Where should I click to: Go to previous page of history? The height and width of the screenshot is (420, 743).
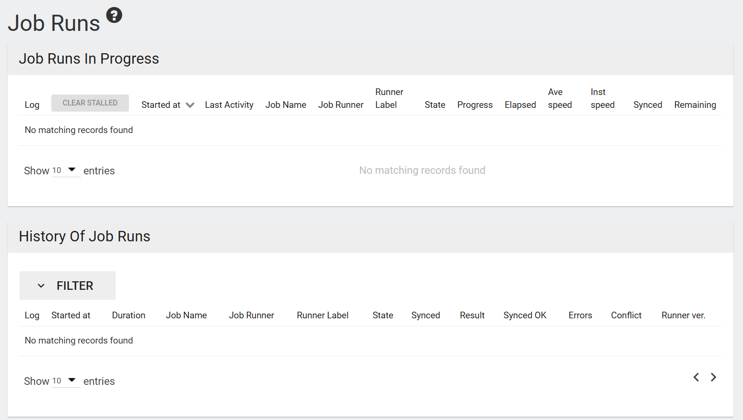pos(696,377)
